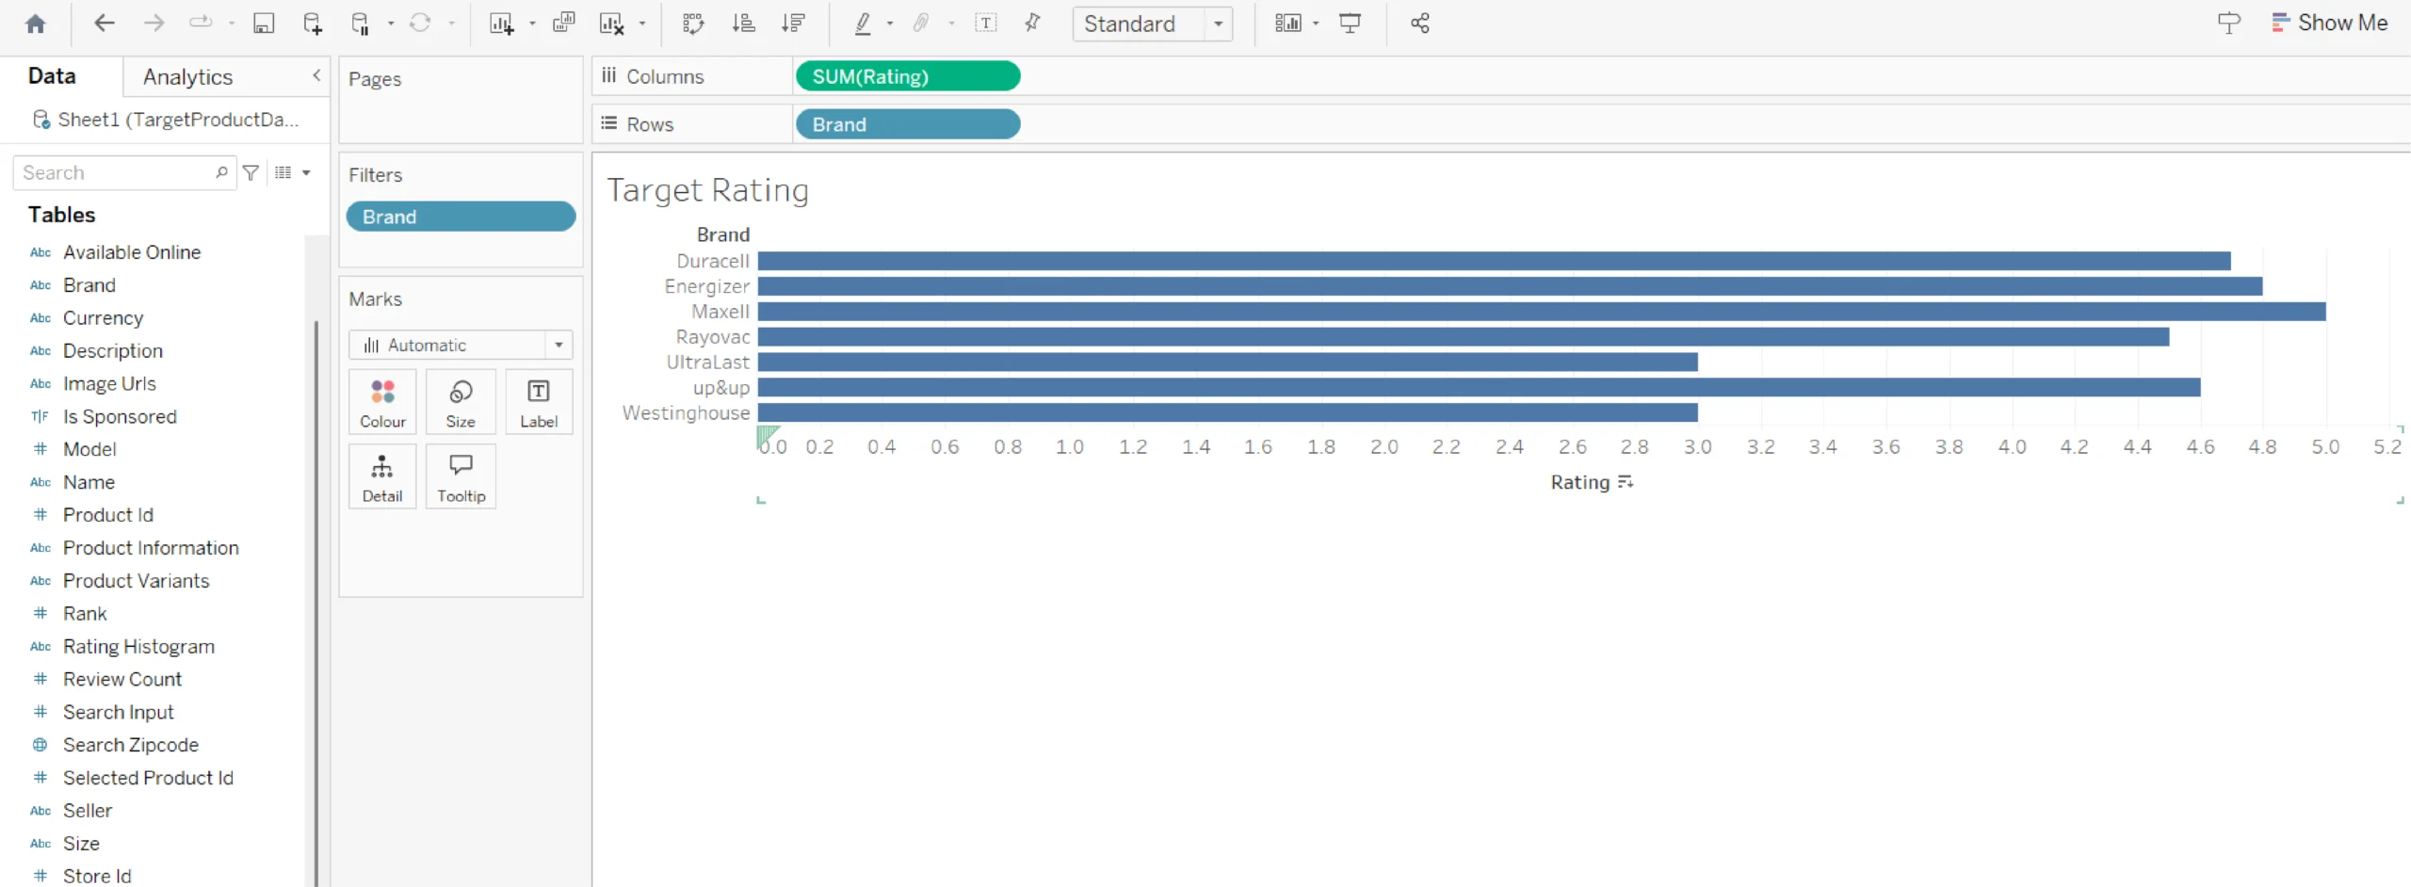Select the Sheet1 data source
Screen dimensions: 2411x887
pyautogui.click(x=166, y=120)
